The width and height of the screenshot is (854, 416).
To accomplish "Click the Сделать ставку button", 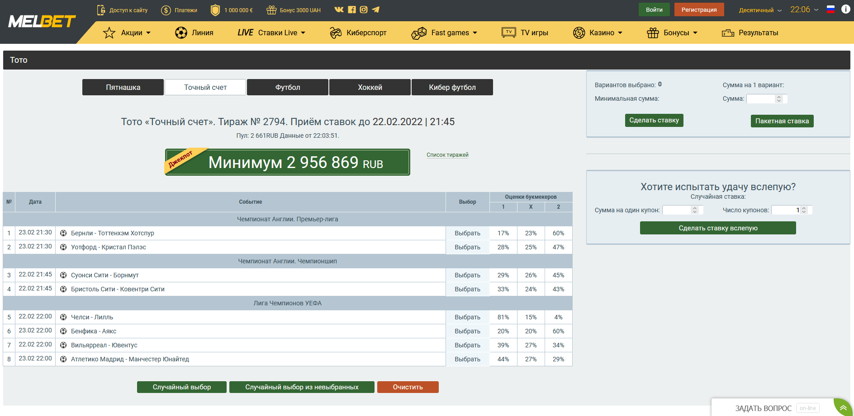I will 654,120.
